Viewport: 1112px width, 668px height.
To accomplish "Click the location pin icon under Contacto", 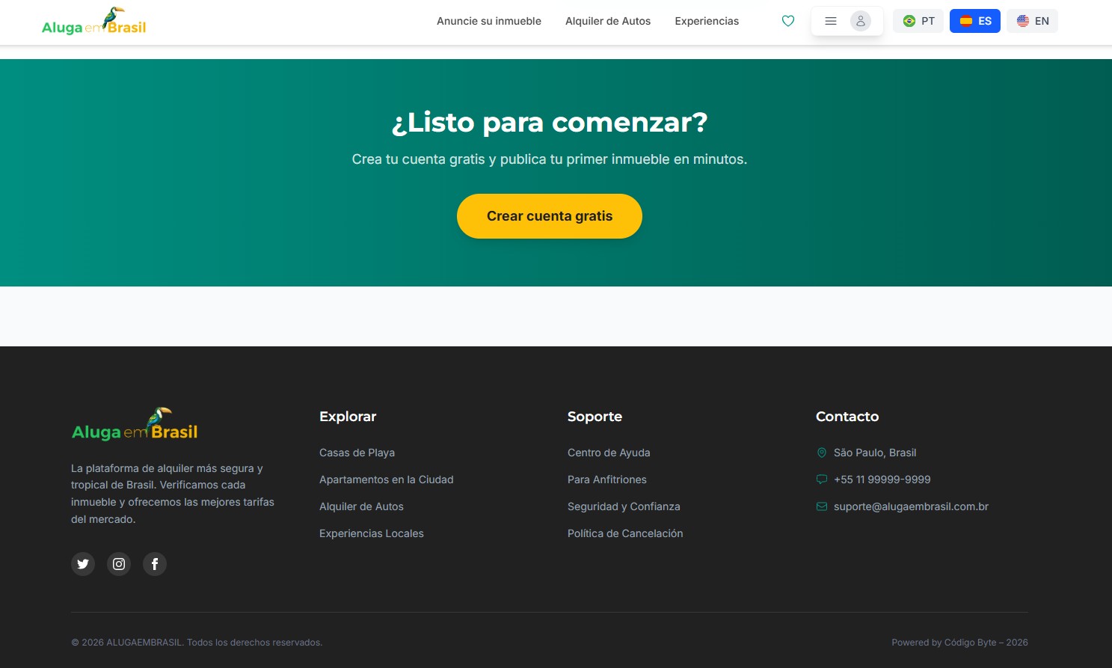I will coord(821,453).
